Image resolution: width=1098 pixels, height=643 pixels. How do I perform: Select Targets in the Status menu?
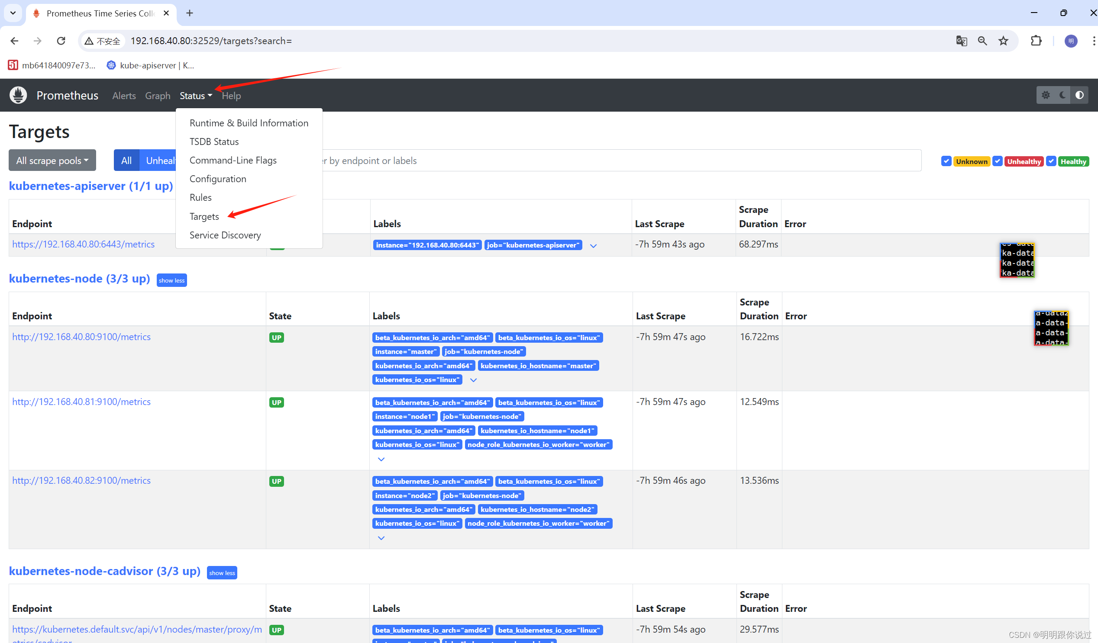tap(249, 216)
